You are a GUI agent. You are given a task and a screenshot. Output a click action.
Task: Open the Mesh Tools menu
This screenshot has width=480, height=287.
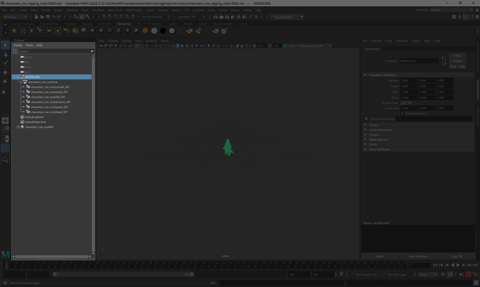coord(115,10)
